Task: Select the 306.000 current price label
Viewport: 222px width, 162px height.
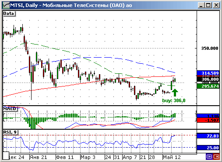Action: tap(208, 79)
